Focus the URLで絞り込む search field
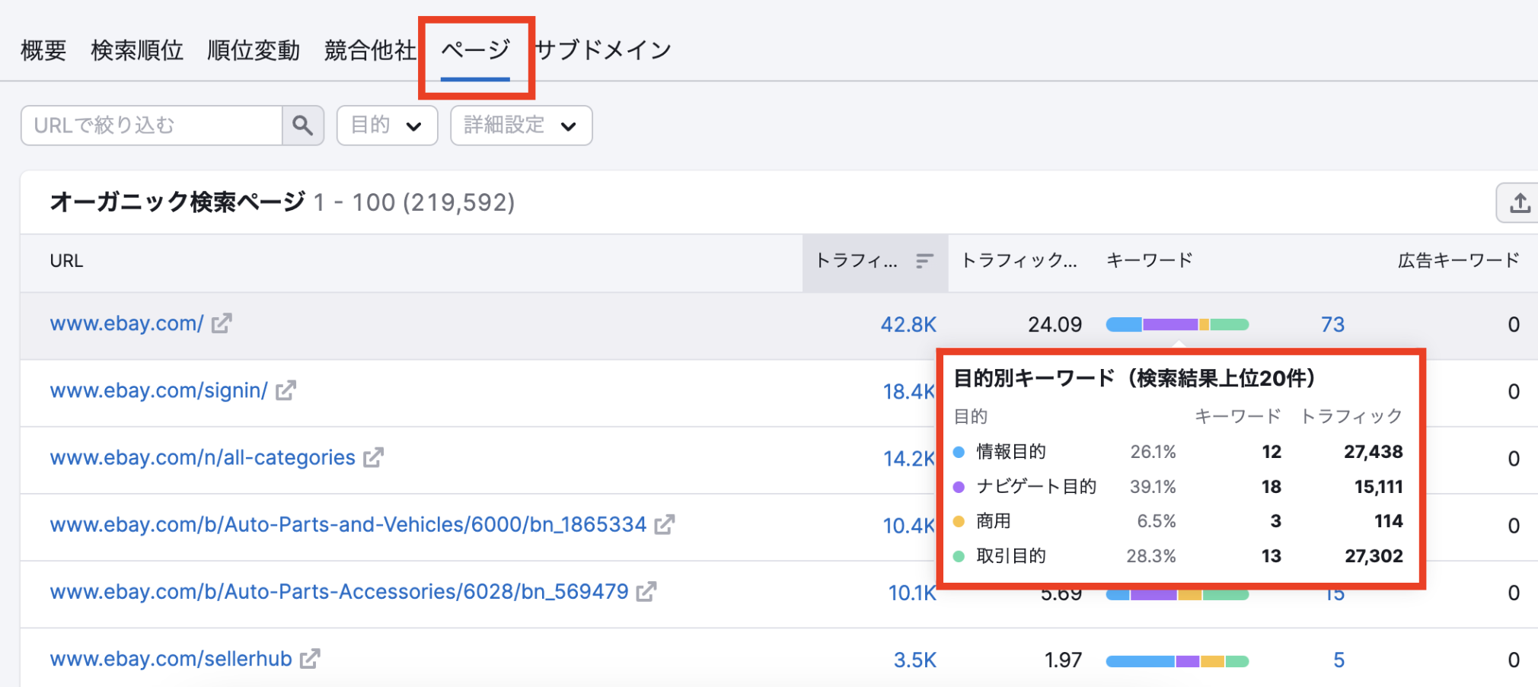 [152, 126]
